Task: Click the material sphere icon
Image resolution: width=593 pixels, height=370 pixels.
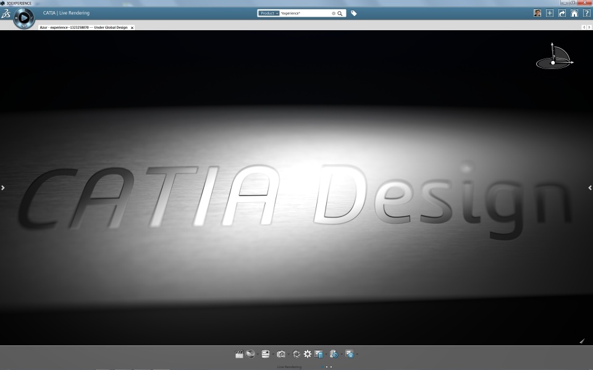Action: [x=250, y=354]
